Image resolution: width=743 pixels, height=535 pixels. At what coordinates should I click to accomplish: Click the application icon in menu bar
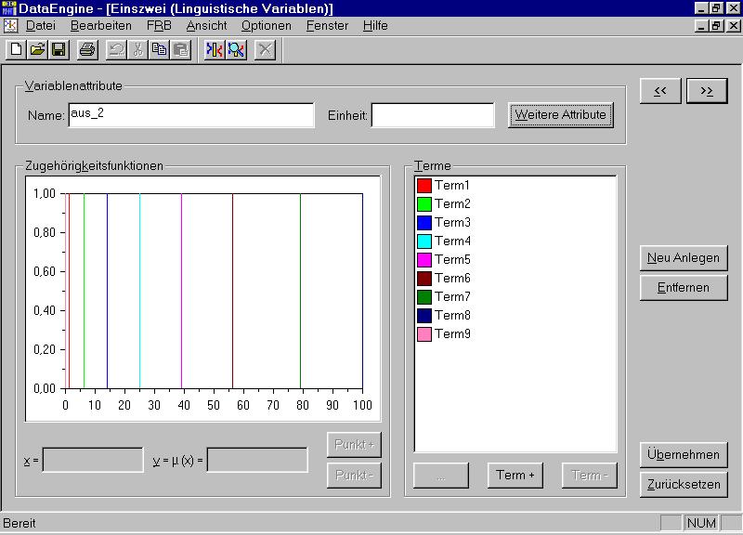[x=10, y=26]
